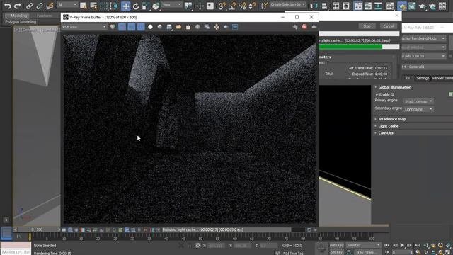This screenshot has height=255, width=453.
Task: Open the Create Selection Set dropdown
Action: click(288, 5)
